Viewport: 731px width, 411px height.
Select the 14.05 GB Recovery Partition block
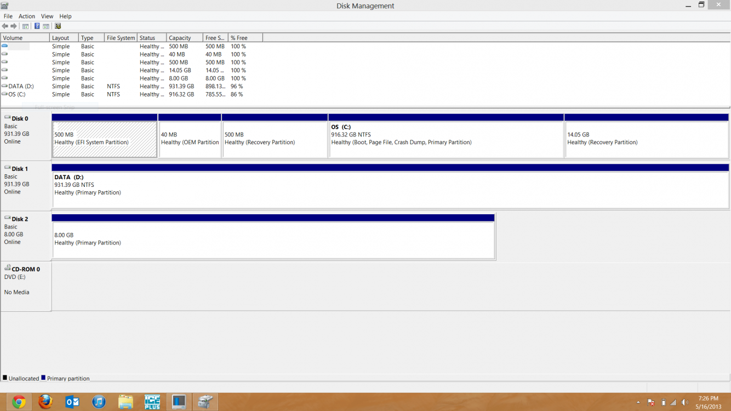click(x=647, y=139)
